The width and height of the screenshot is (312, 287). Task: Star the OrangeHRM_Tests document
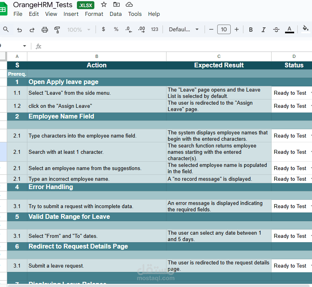[103, 4]
